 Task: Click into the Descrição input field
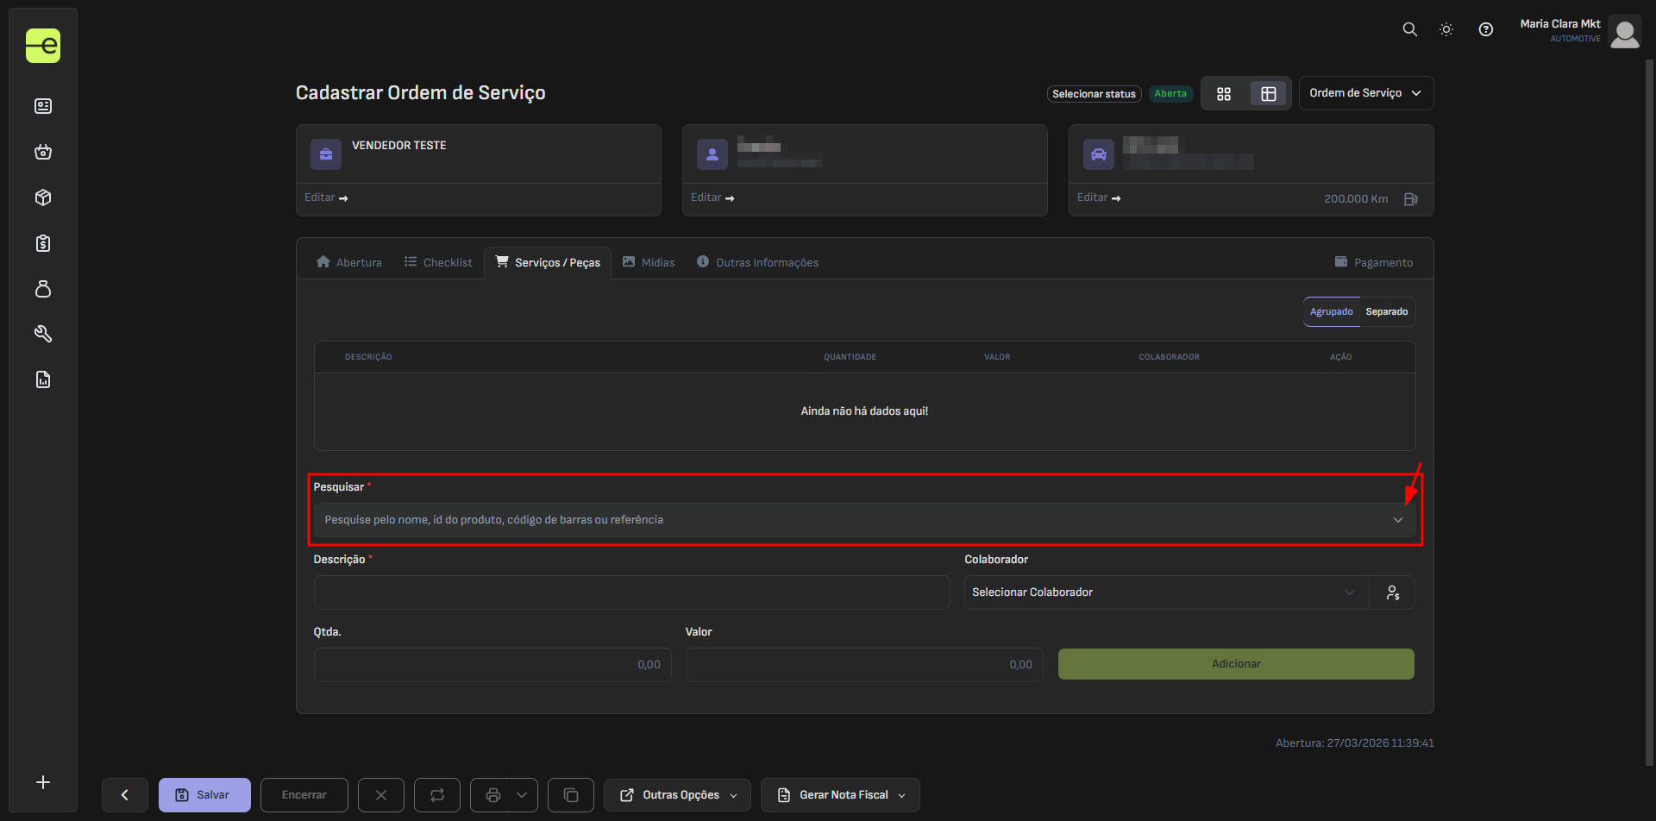pos(631,592)
